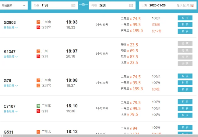Select train number G2903
The image size is (198, 137).
(x=10, y=22)
